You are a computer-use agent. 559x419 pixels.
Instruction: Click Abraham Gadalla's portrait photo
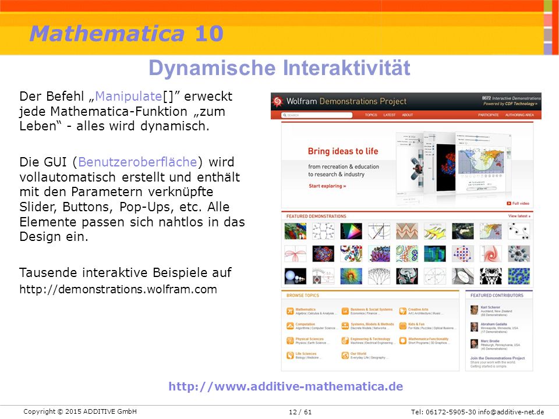[x=474, y=327]
